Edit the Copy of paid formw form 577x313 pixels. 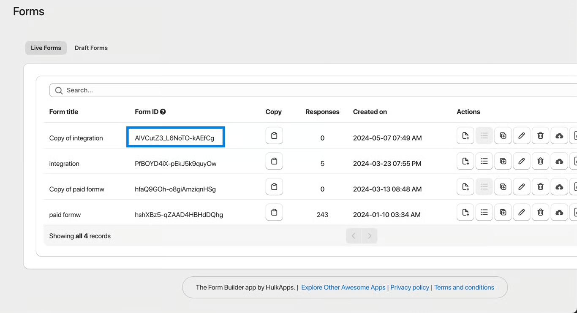(522, 187)
